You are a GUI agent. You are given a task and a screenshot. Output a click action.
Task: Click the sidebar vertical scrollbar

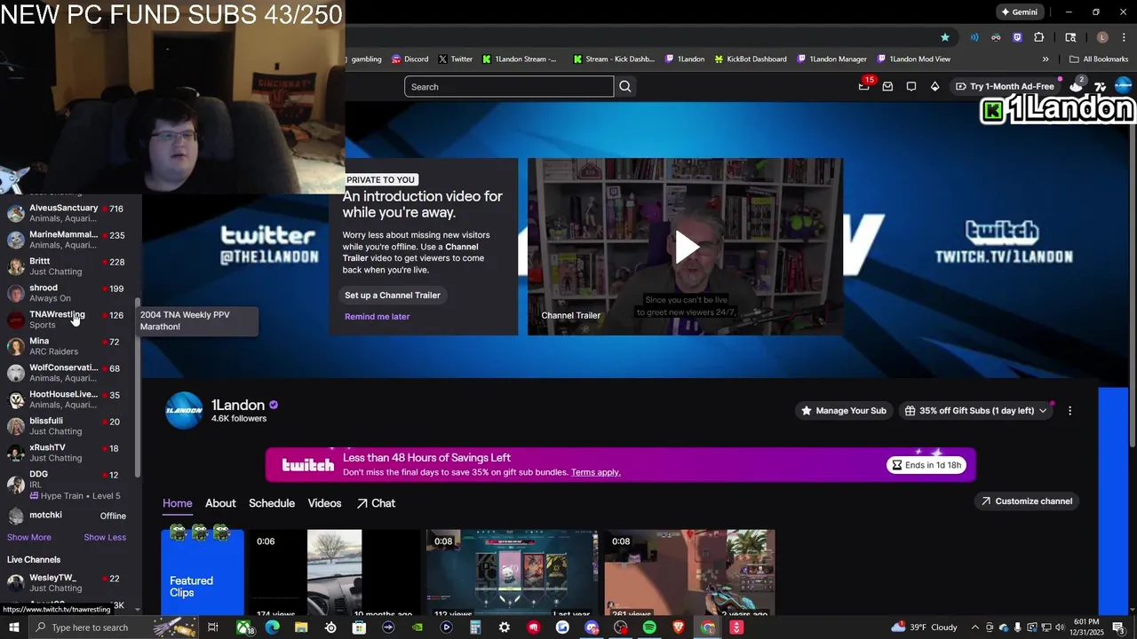[137, 386]
